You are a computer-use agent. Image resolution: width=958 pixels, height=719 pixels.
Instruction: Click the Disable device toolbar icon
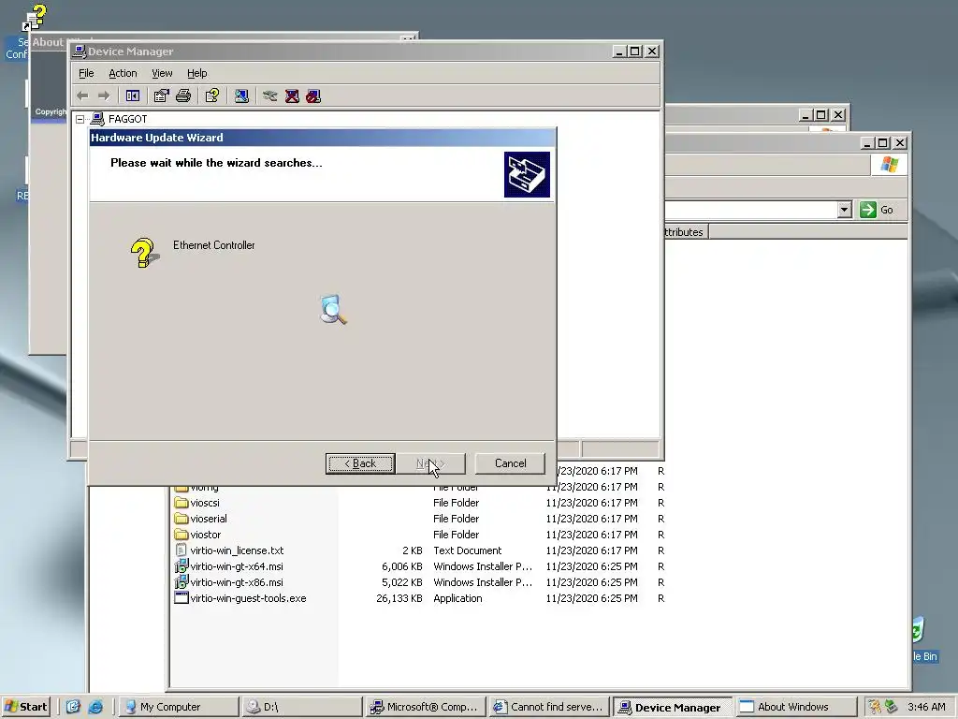313,96
